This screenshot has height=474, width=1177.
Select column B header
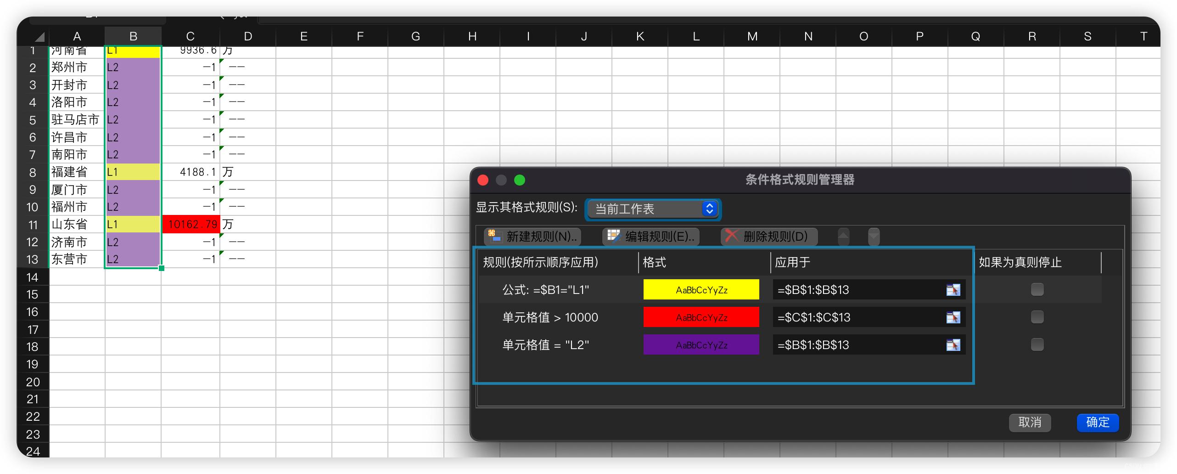click(133, 36)
